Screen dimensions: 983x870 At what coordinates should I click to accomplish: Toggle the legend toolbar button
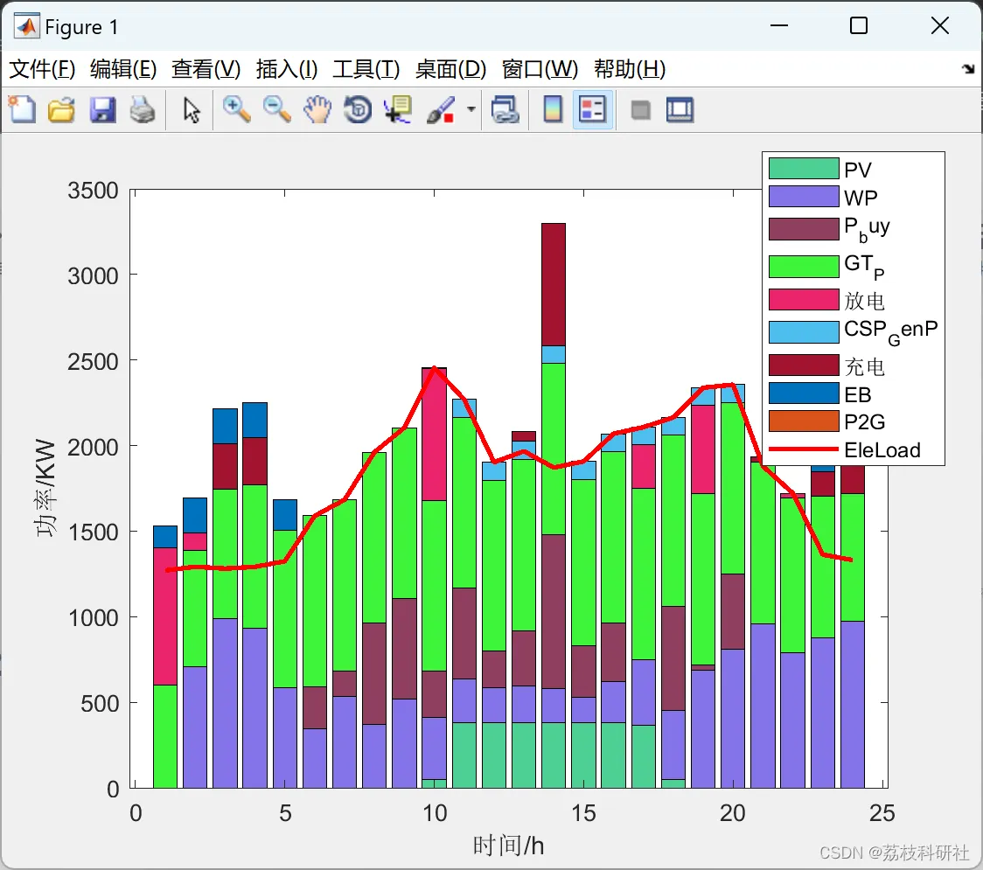click(x=592, y=109)
